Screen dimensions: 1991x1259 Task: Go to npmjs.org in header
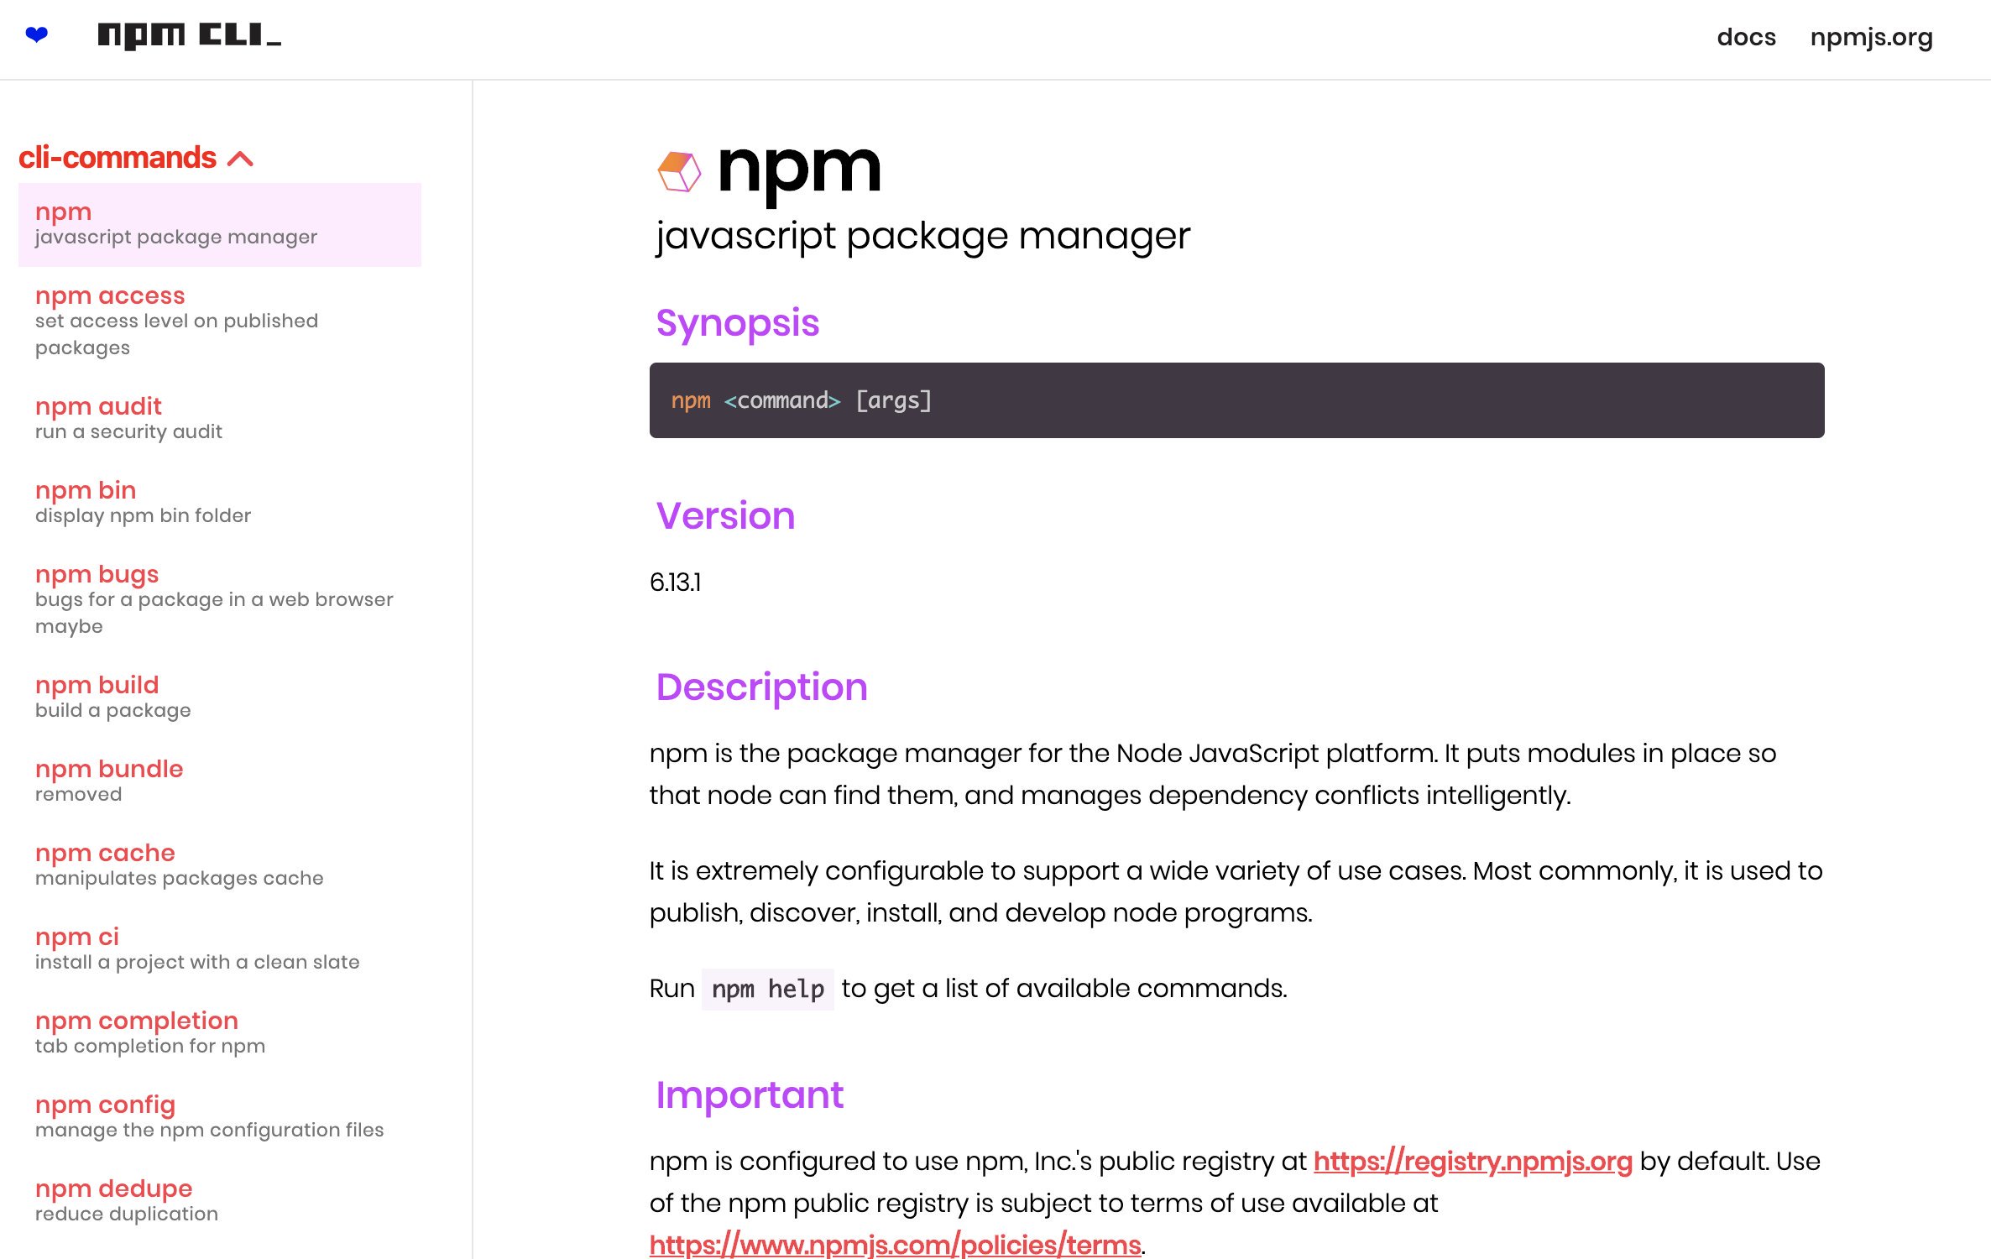pyautogui.click(x=1871, y=37)
